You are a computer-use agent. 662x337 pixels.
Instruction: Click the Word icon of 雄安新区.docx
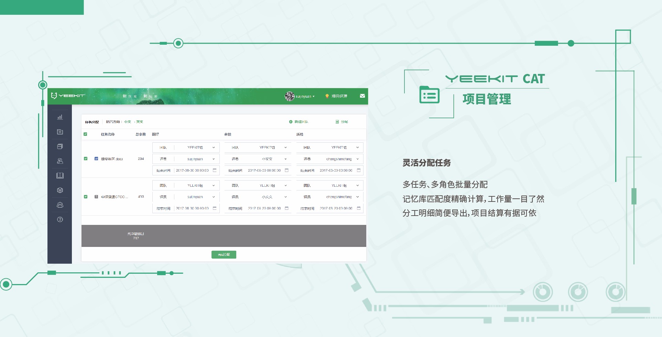click(x=96, y=159)
